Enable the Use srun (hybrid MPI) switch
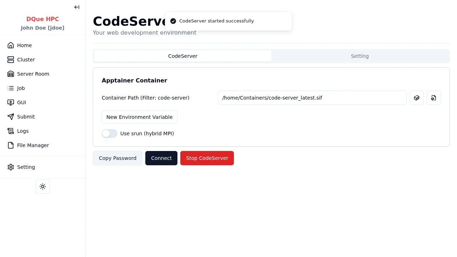This screenshot has height=257, width=457. click(110, 133)
